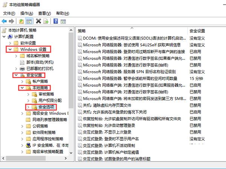Viewport: 226px width, 169px height.
Task: Click the 15 分钟 setting value
Action: 196,78
